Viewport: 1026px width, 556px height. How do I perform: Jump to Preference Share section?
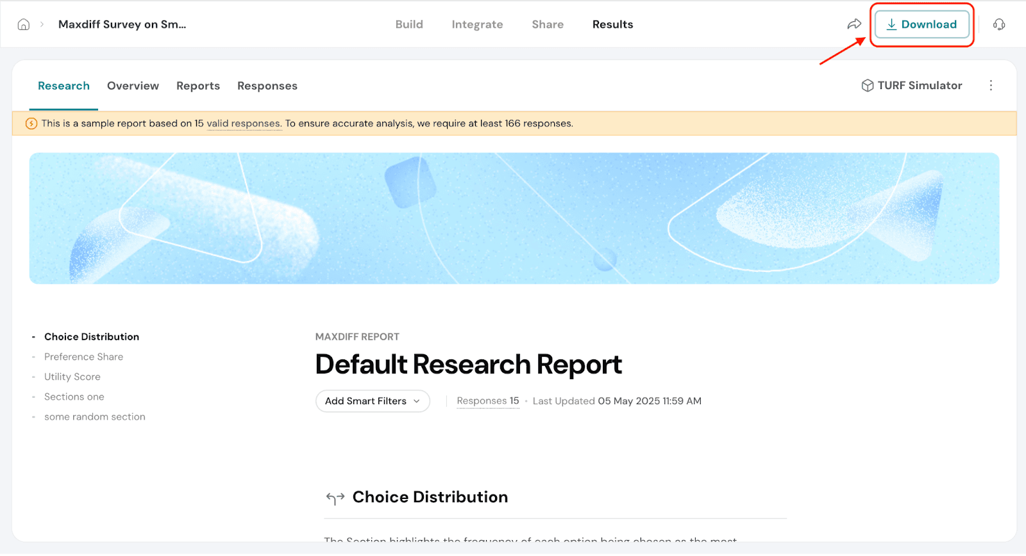point(83,357)
